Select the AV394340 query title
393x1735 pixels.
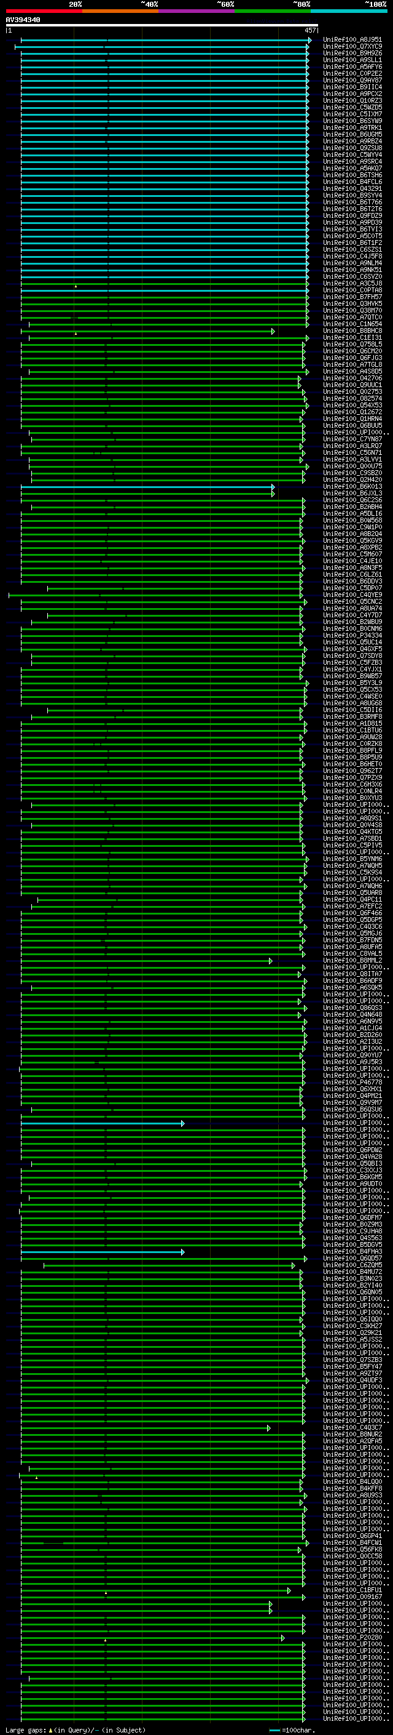(x=23, y=20)
